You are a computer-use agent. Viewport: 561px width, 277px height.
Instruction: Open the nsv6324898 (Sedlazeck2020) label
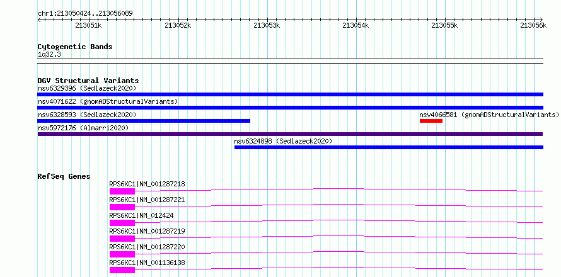(283, 141)
